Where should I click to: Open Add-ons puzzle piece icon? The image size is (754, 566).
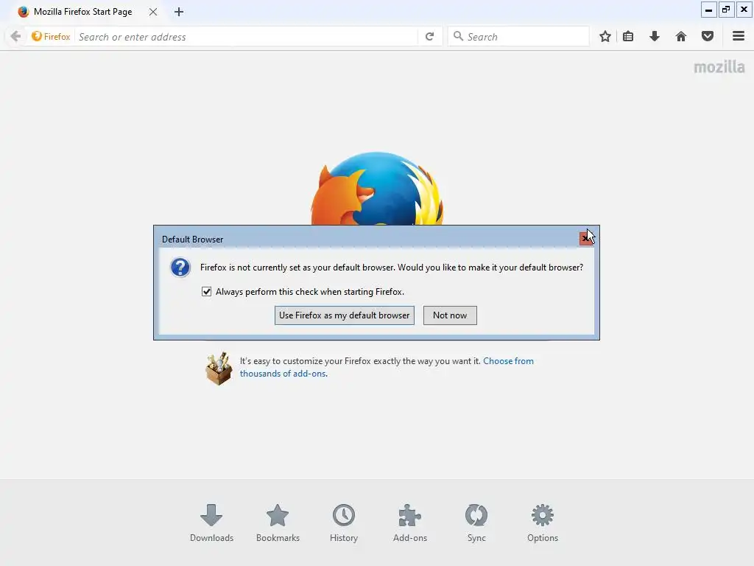[x=409, y=523]
